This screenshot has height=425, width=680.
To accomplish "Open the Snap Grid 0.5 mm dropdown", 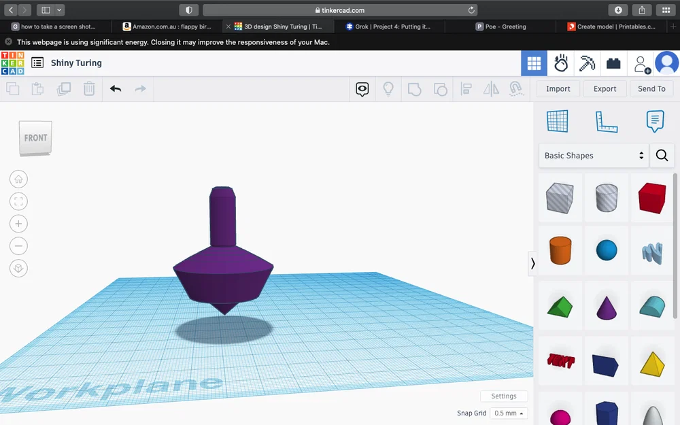I will [509, 413].
